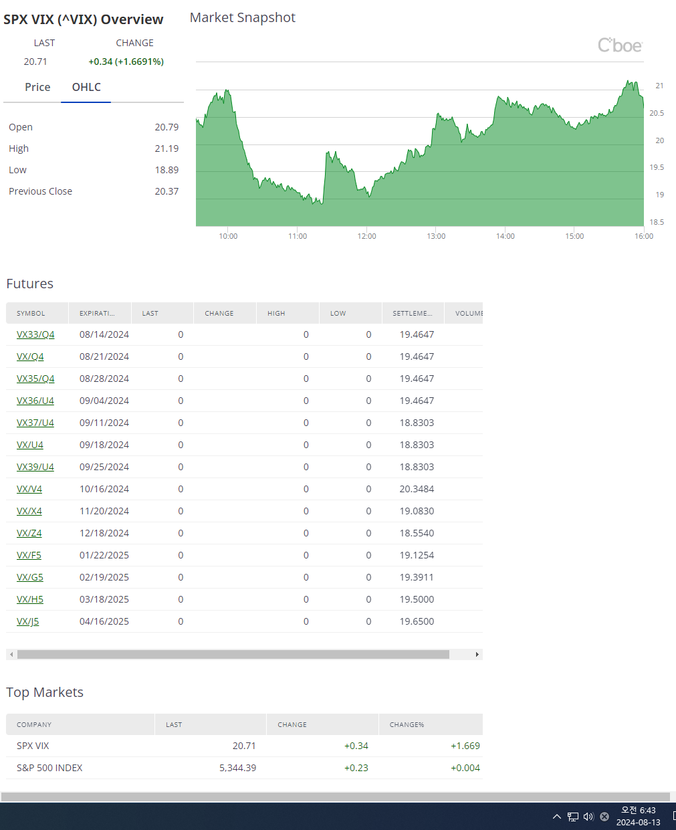Sort futures by LOW column header
This screenshot has width=676, height=830.
350,313
